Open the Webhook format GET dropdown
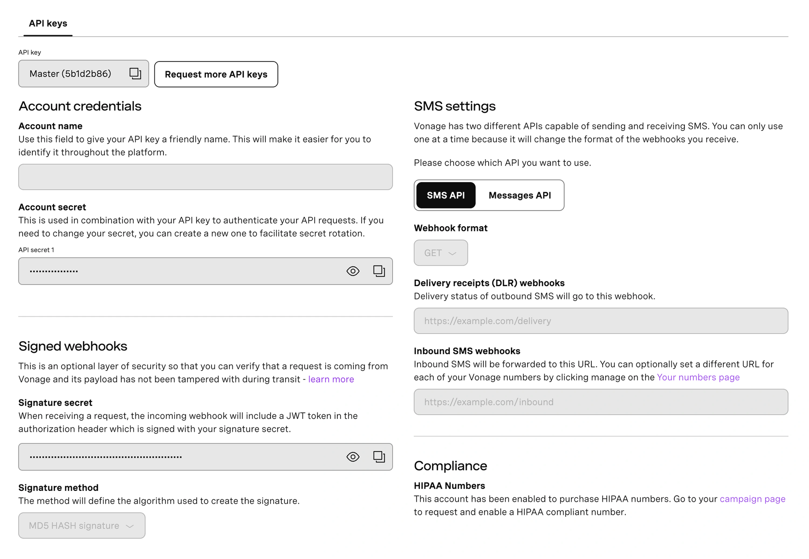Screen dimensions: 809x559 click(x=440, y=253)
